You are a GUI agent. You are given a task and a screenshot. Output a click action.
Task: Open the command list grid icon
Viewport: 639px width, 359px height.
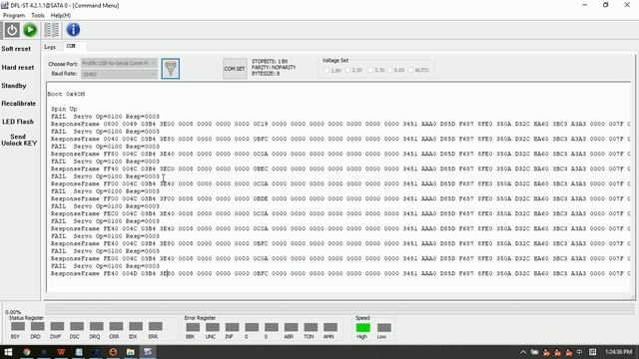pyautogui.click(x=51, y=30)
